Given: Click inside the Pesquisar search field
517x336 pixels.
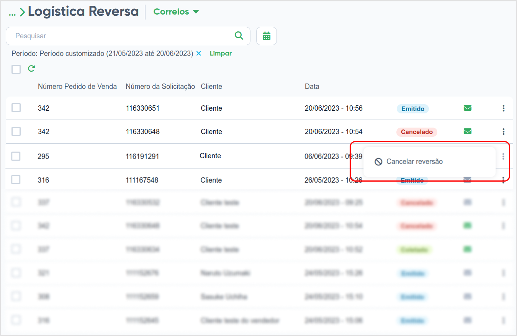Looking at the screenshot, I should click(x=123, y=36).
